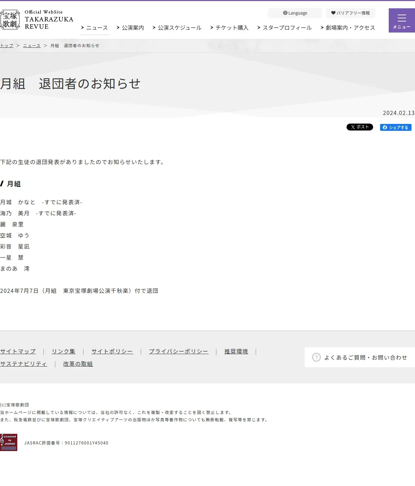Open プライバシーポリシー footer link

coord(178,351)
